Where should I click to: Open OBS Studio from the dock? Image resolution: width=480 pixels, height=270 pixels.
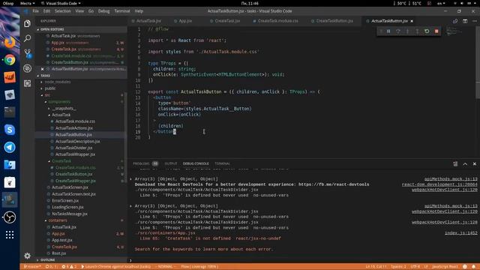(10, 217)
